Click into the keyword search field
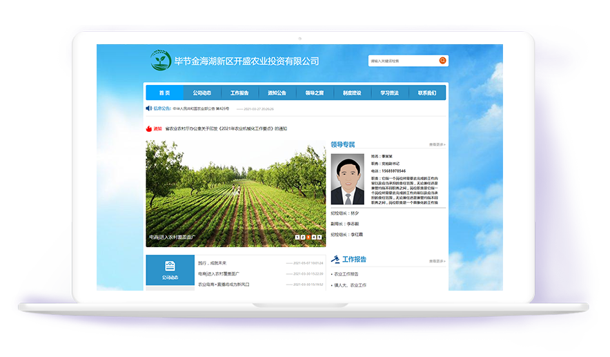 pos(403,61)
